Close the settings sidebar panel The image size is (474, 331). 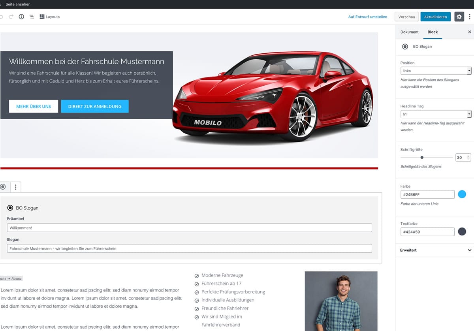[469, 32]
